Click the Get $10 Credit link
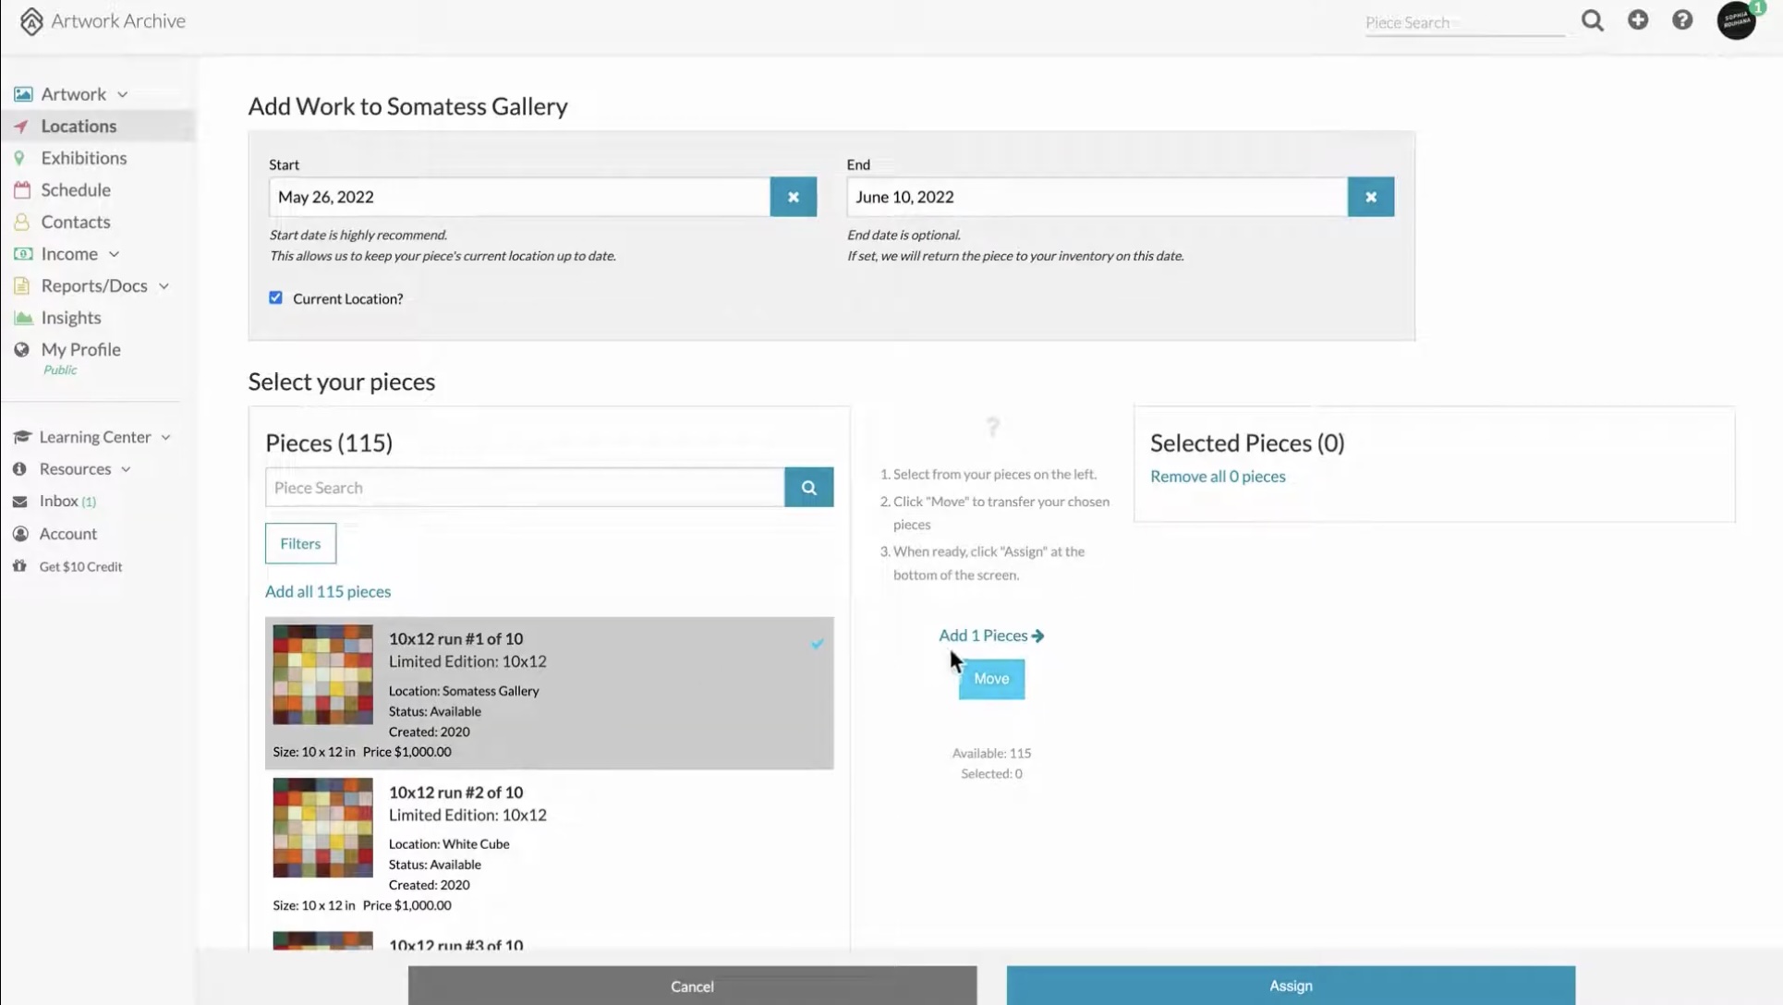Screen dimensions: 1783x1005 (80, 566)
